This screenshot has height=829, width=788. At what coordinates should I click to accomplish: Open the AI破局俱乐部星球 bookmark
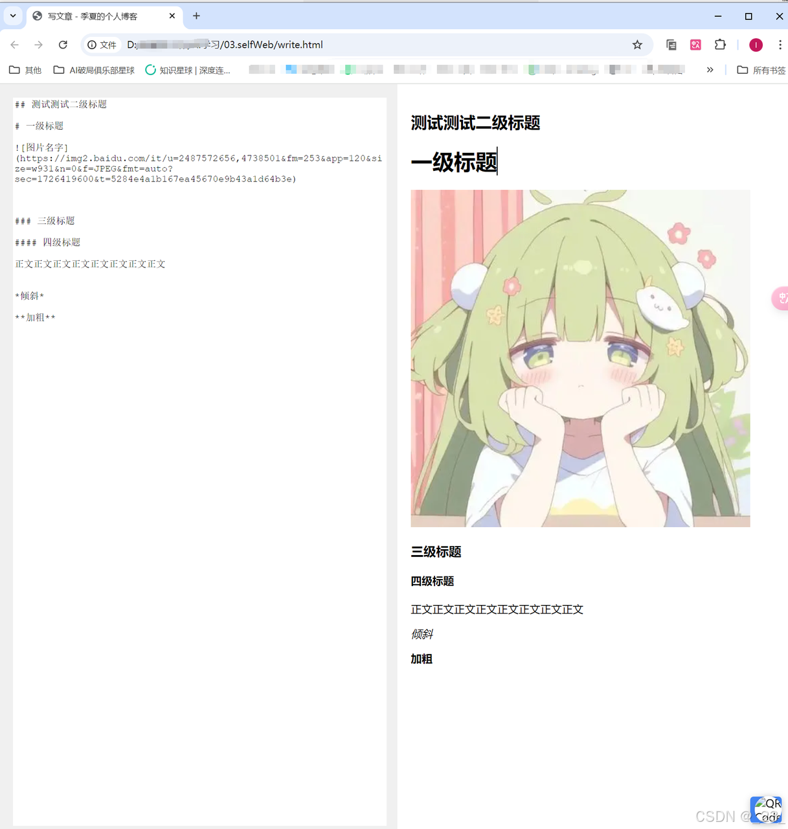(93, 69)
